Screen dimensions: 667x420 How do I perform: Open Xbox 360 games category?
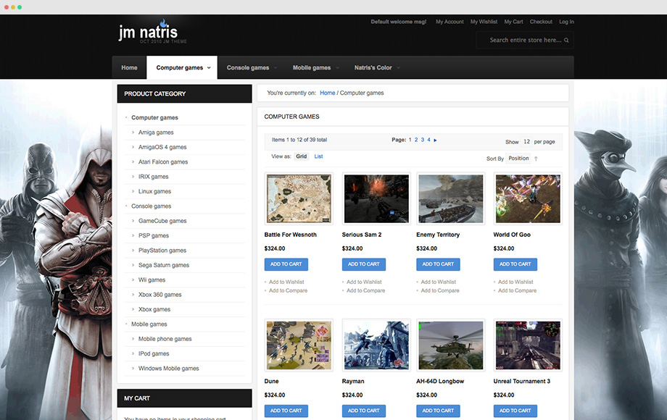[160, 295]
